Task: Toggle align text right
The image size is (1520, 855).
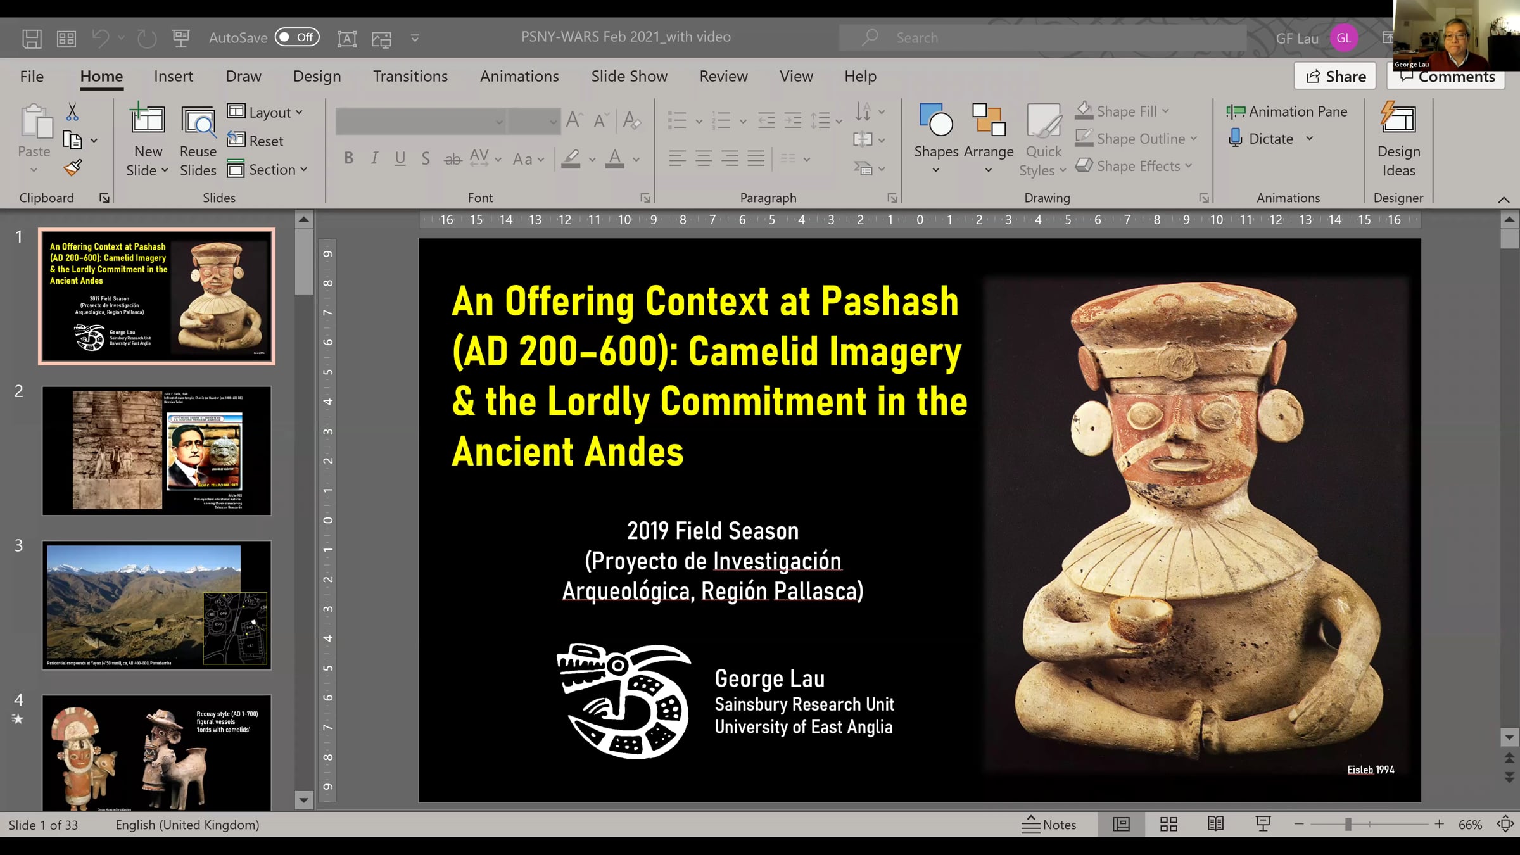Action: coord(730,158)
